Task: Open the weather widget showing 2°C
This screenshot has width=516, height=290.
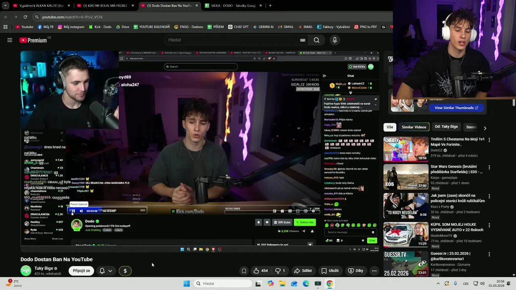Action: pos(13,284)
